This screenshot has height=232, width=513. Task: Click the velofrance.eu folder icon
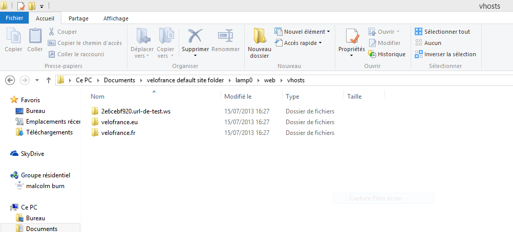tap(95, 122)
